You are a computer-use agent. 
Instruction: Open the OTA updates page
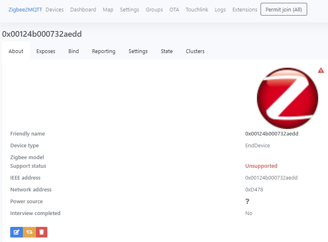click(174, 9)
